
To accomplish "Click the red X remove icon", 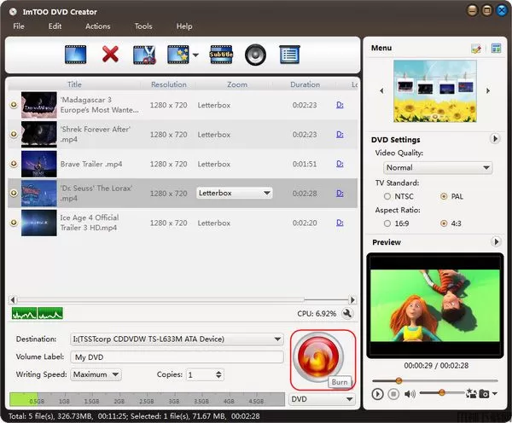I will click(x=110, y=55).
